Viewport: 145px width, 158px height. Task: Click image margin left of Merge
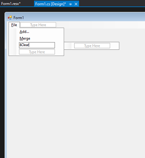click(x=13, y=38)
